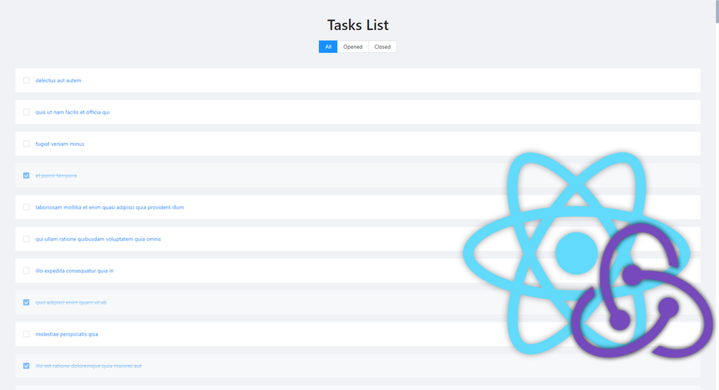
Task: Tick the 'quis ut nam facilis' task checkbox
Action: click(27, 112)
